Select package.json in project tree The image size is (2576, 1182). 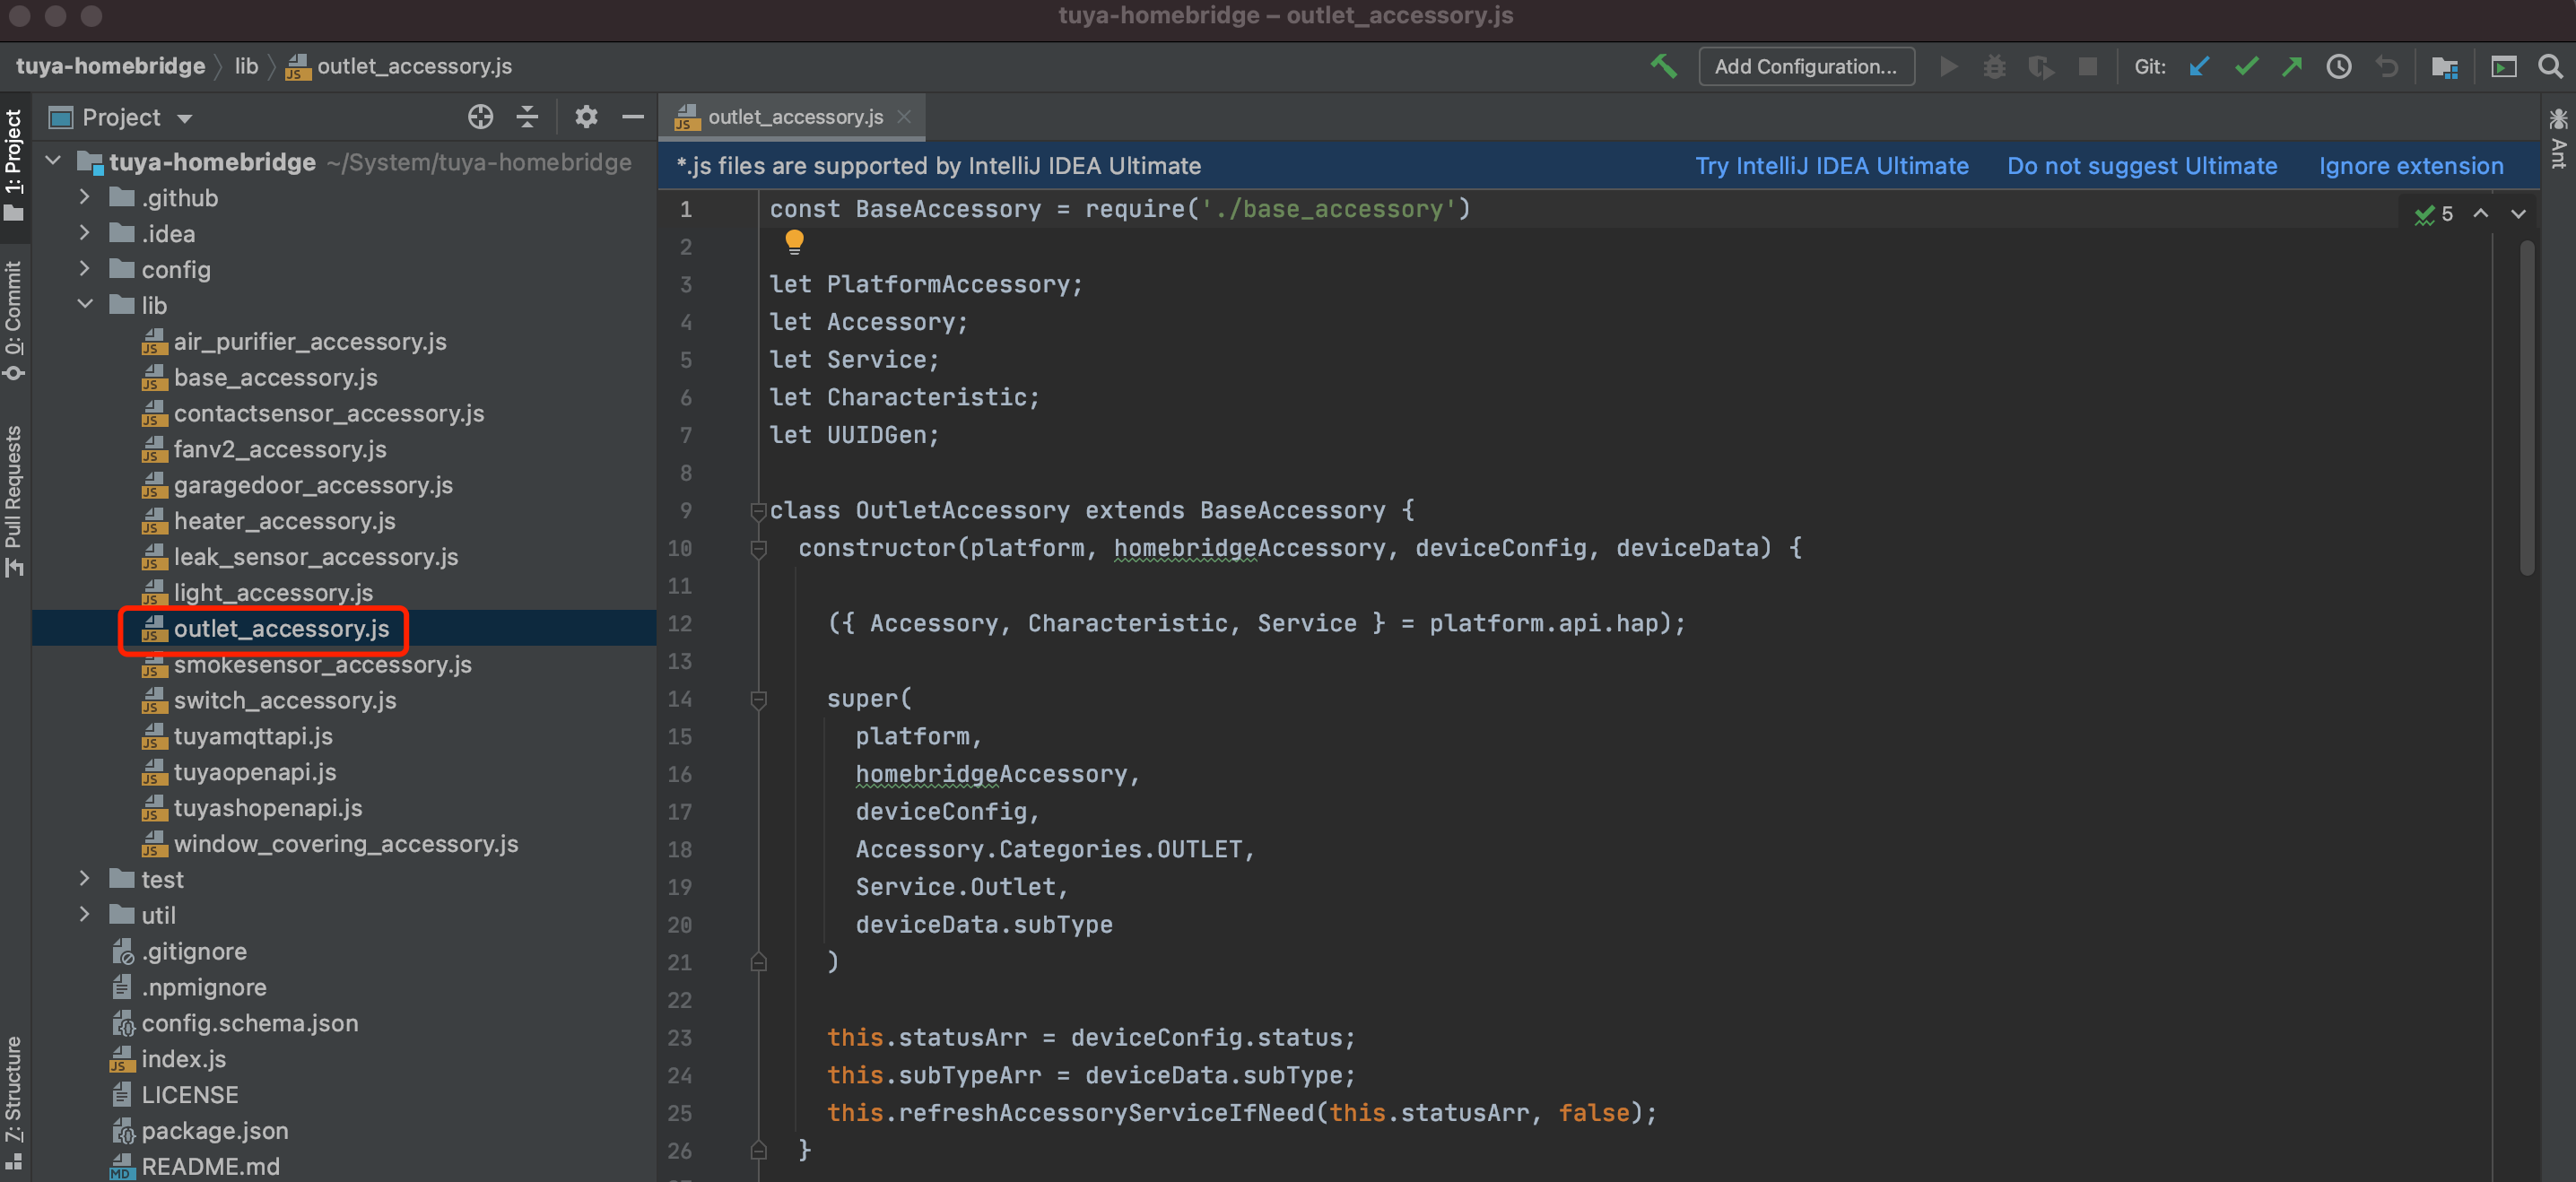[215, 1131]
